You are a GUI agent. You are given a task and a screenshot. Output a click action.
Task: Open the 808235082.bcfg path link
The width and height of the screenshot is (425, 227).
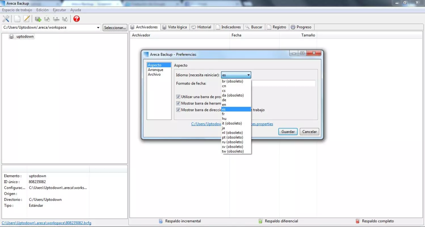[x=47, y=223]
